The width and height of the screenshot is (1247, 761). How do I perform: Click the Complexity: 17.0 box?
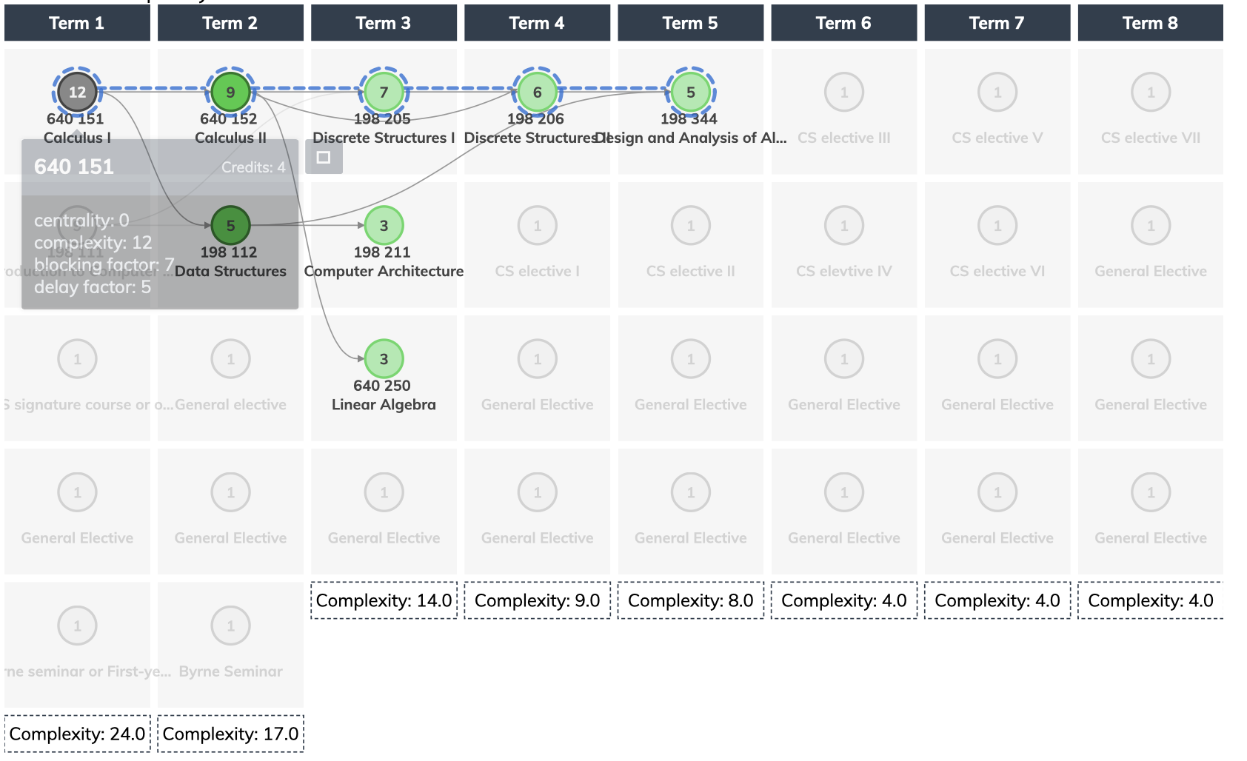(x=230, y=734)
